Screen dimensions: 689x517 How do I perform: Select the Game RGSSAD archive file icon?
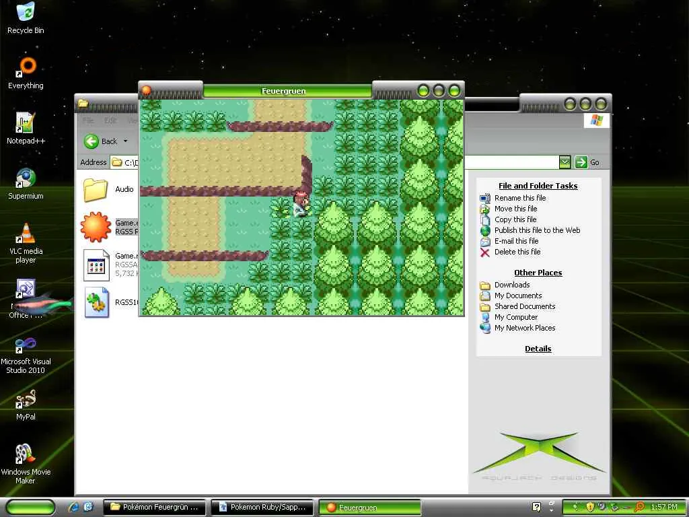[96, 265]
